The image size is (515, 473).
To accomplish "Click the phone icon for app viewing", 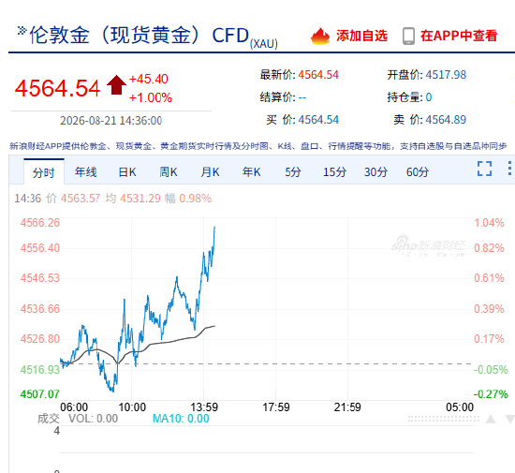I will (x=408, y=37).
